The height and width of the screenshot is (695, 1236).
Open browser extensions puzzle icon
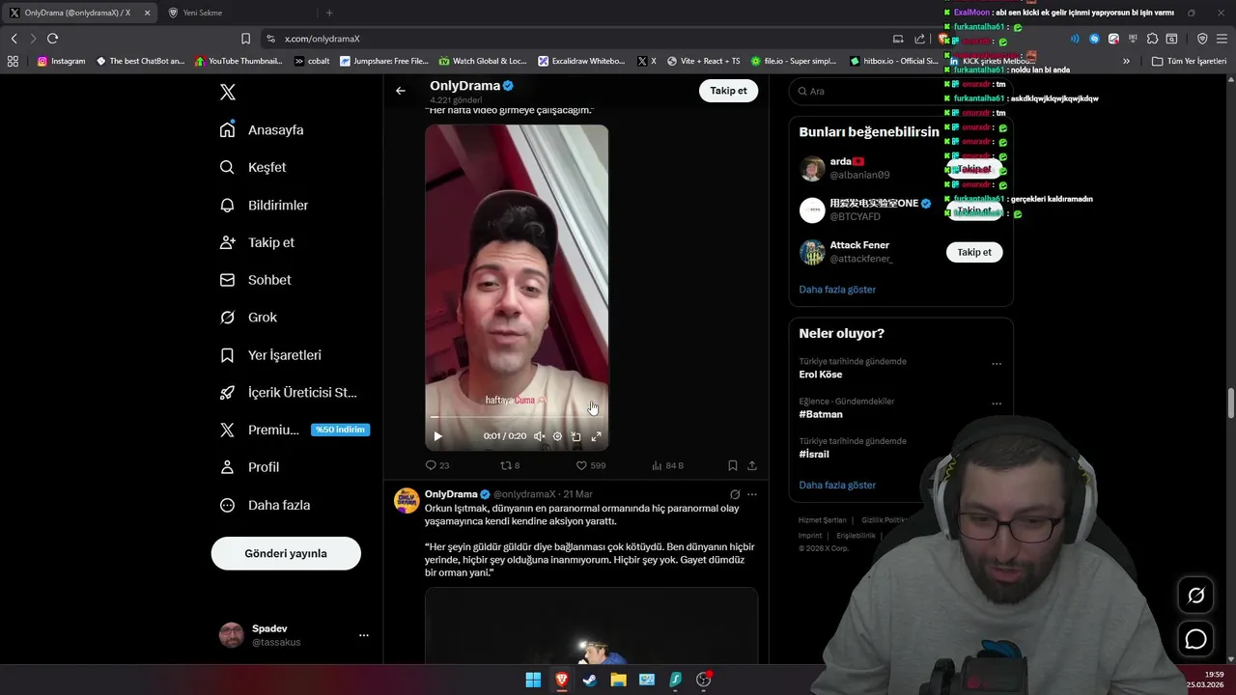[x=1152, y=39]
